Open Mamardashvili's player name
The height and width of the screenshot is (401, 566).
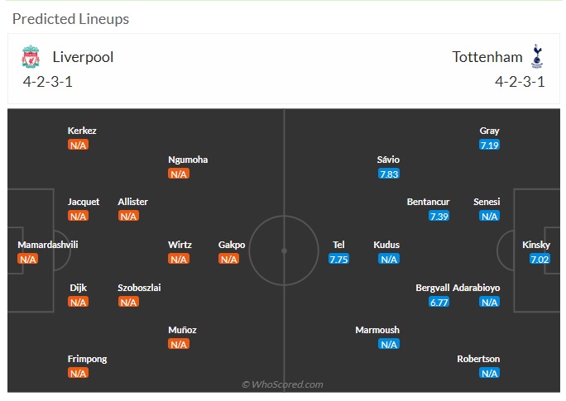point(48,245)
